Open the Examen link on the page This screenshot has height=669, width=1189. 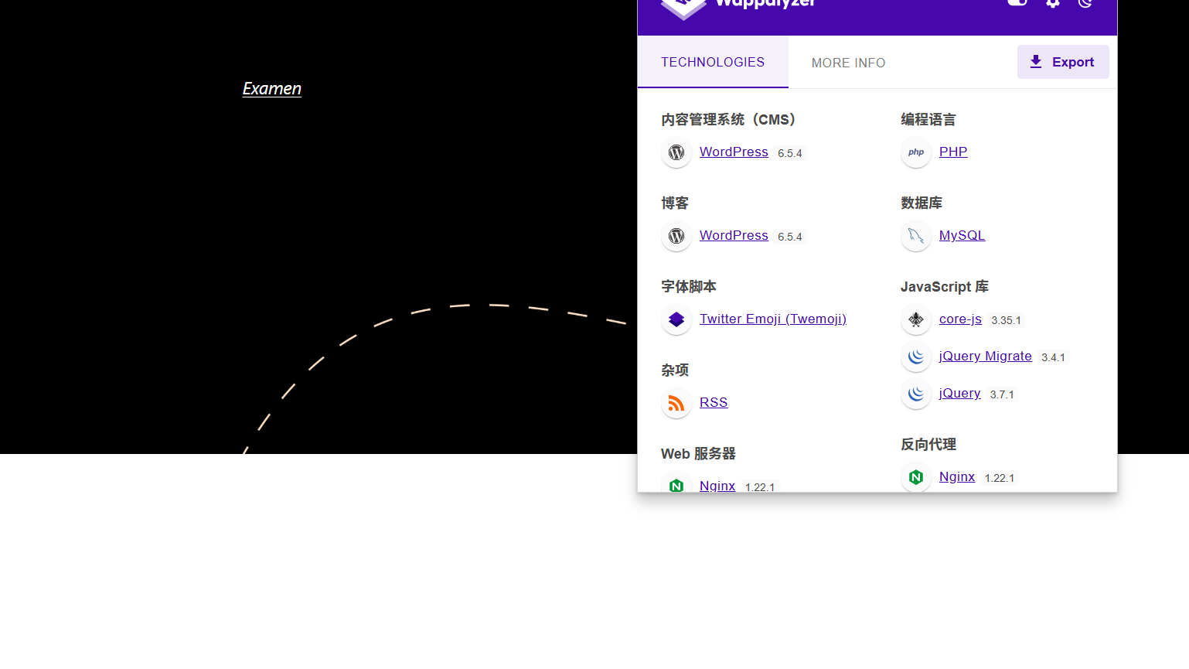272,89
